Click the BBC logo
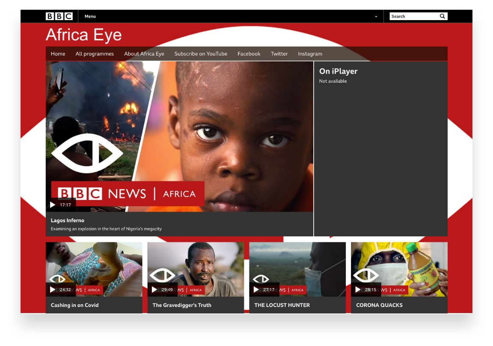The height and width of the screenshot is (346, 493). [x=59, y=16]
